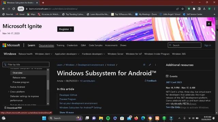Click the edit pencil icon
218x122 pixels.
pos(150,65)
